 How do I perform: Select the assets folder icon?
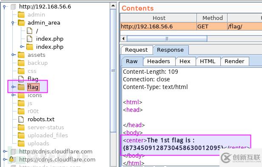click(x=21, y=55)
